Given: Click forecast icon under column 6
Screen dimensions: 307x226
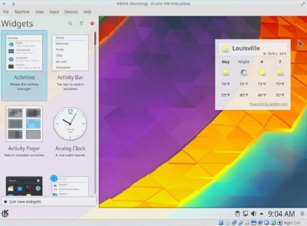Looking at the screenshot, I should coord(262,73).
